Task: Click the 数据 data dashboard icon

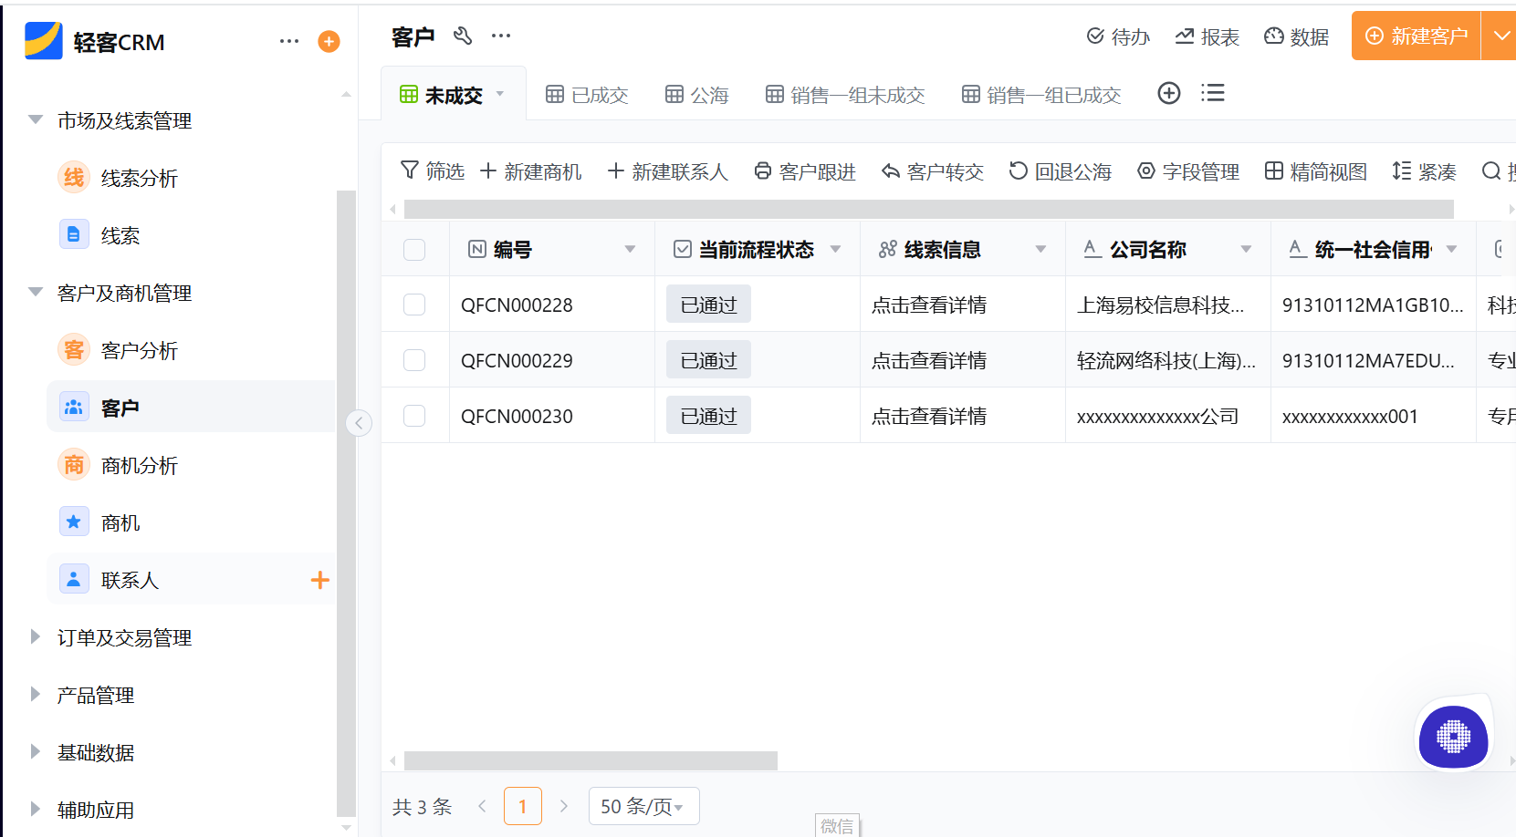Action: click(x=1296, y=37)
